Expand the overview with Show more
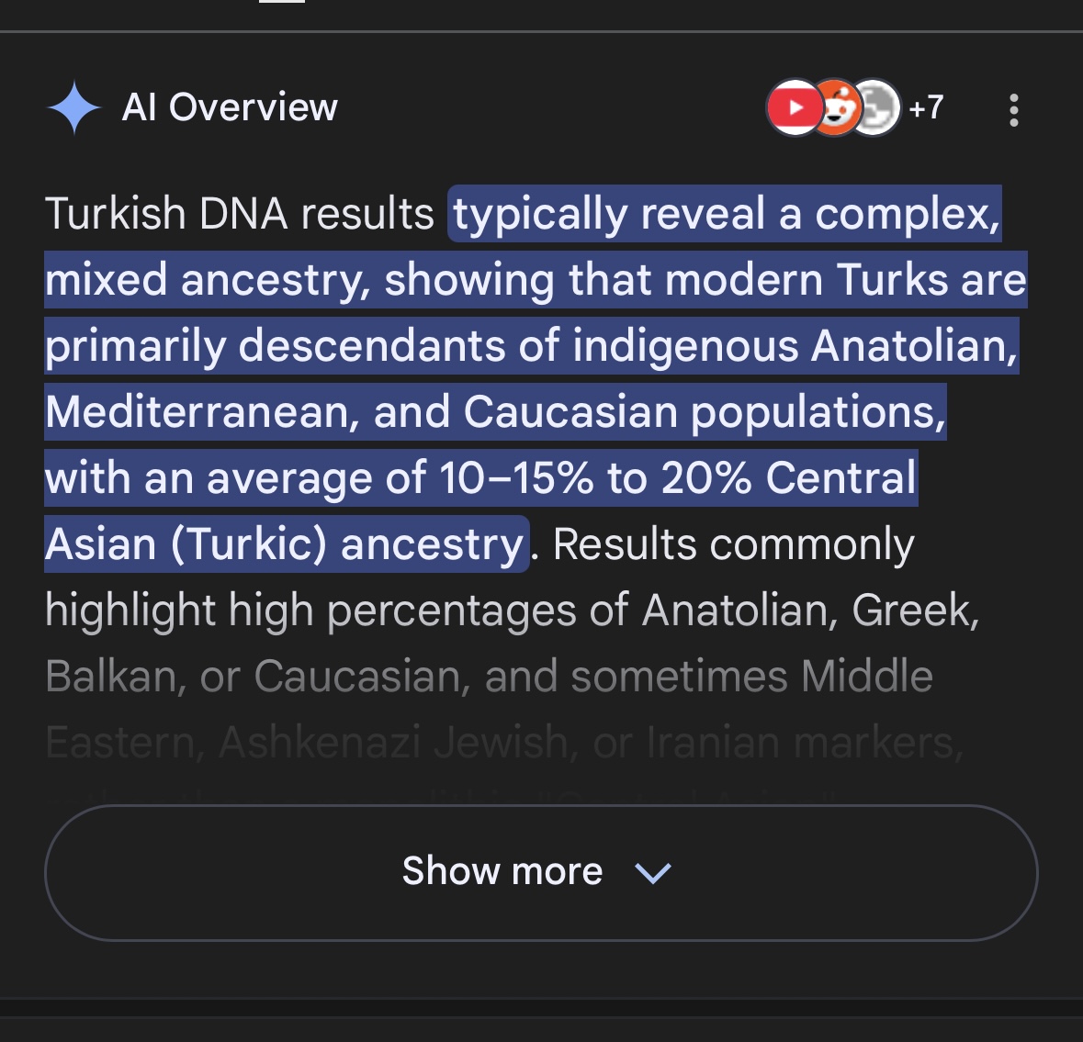Screen dimensions: 1083x1042 (502, 871)
